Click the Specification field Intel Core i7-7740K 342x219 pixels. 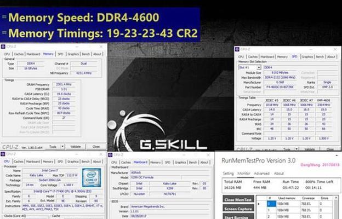(x=62, y=191)
